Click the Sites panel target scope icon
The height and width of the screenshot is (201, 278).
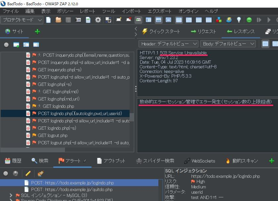[x=6, y=45]
